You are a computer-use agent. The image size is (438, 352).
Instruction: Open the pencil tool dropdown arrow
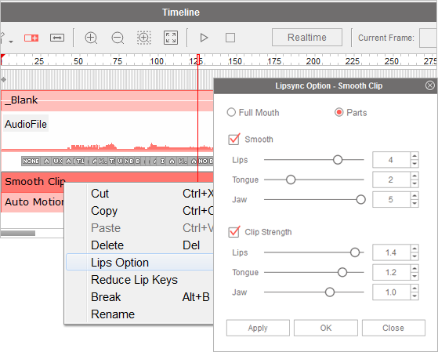point(11,42)
